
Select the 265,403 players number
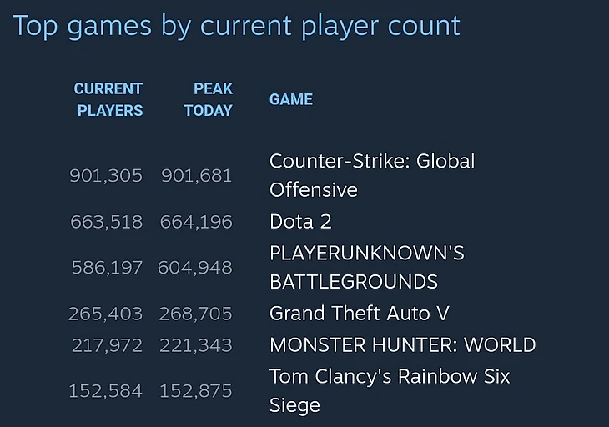click(106, 314)
